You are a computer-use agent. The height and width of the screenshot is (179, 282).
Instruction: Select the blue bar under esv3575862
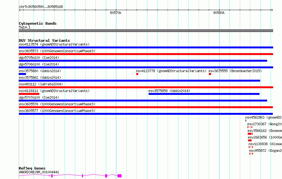click(139, 81)
